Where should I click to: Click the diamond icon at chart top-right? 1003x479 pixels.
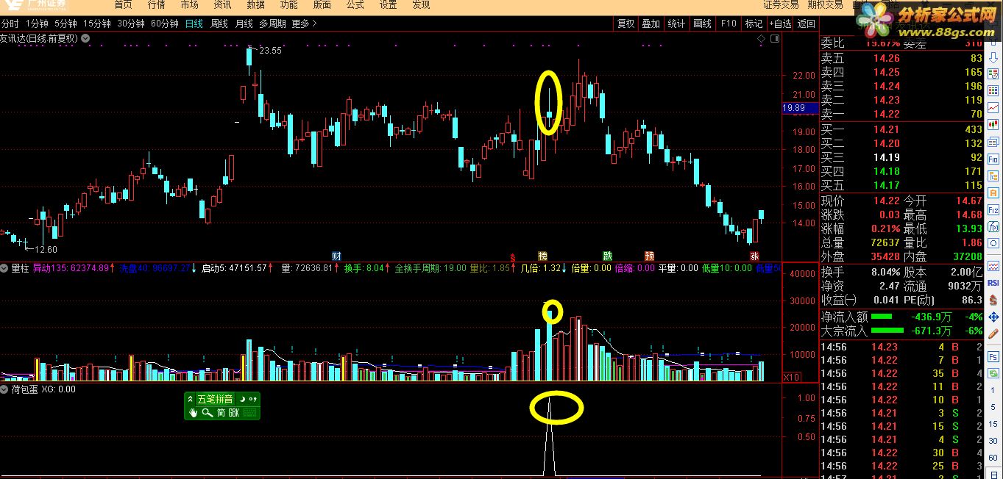[x=762, y=38]
